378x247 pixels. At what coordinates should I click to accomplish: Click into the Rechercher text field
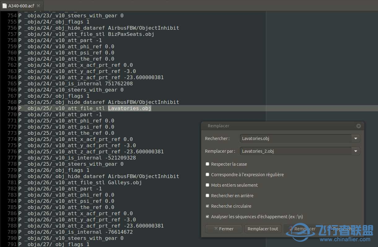(x=296, y=138)
